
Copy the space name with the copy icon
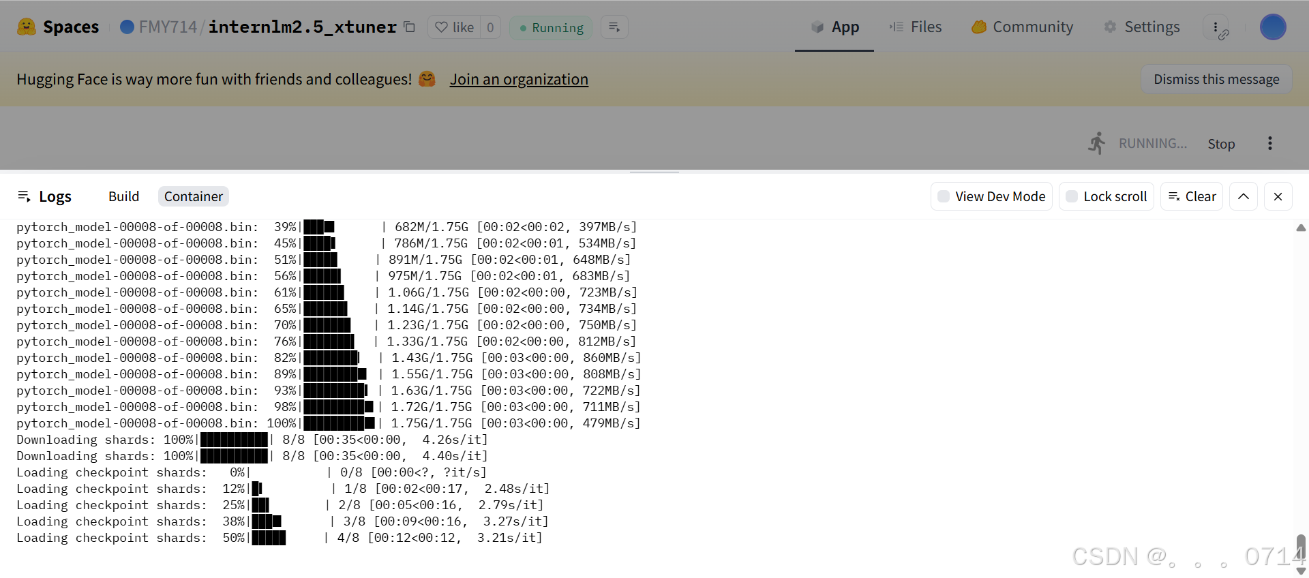click(x=409, y=27)
